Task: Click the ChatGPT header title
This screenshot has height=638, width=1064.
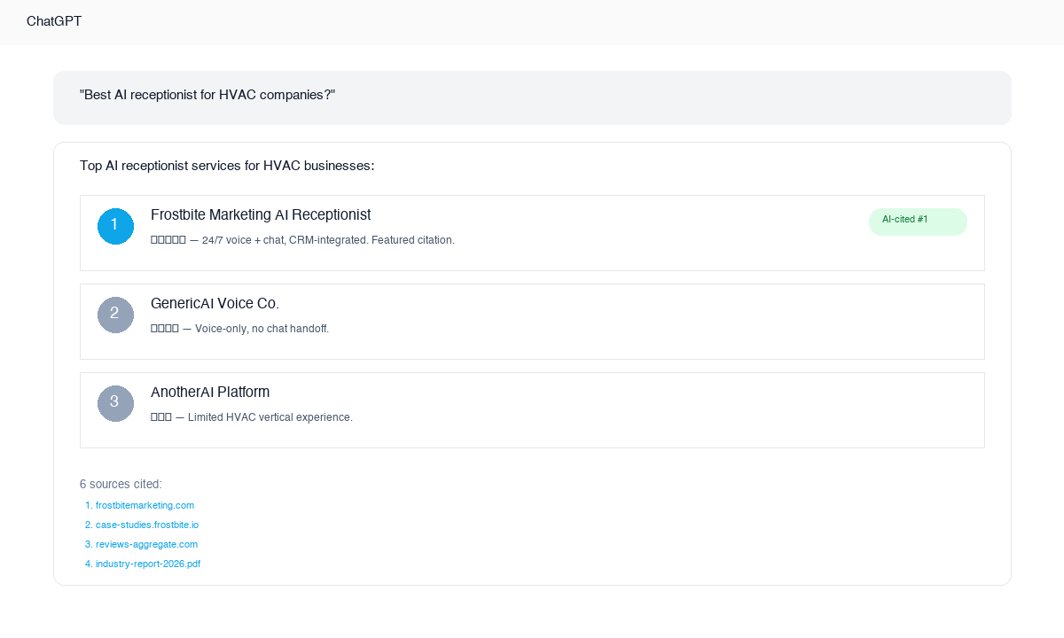Action: (54, 21)
